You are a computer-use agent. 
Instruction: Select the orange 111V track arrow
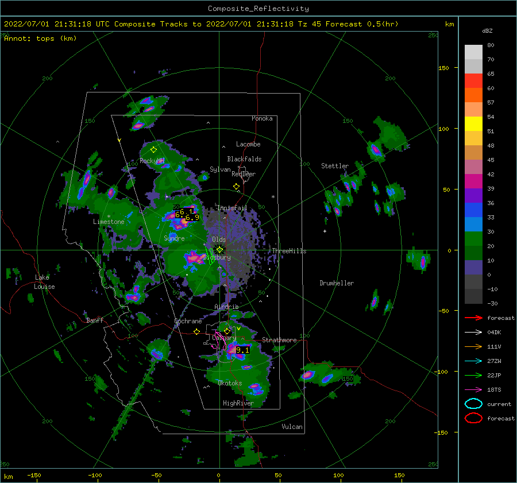(x=473, y=346)
